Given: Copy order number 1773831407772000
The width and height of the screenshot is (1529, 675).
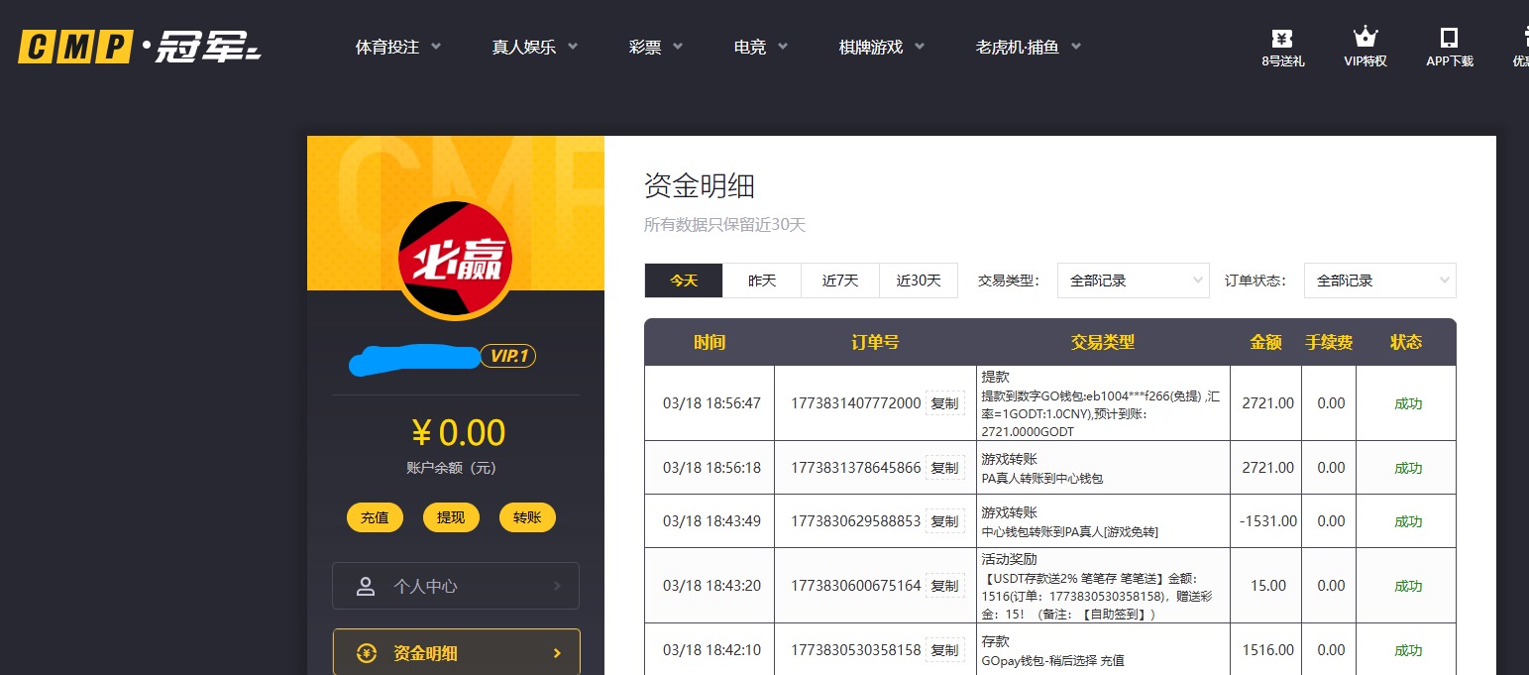Looking at the screenshot, I should pyautogui.click(x=944, y=403).
